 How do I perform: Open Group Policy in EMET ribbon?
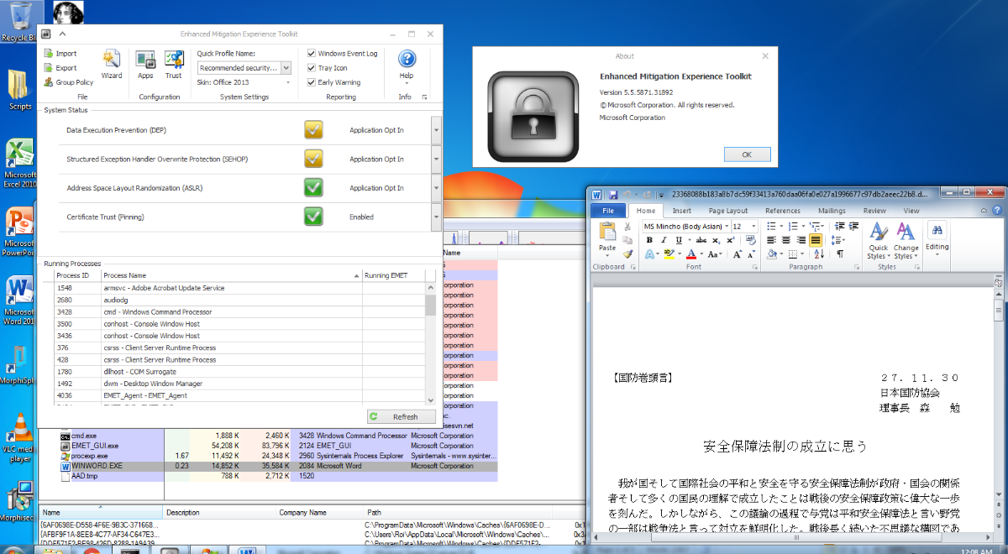(x=69, y=82)
